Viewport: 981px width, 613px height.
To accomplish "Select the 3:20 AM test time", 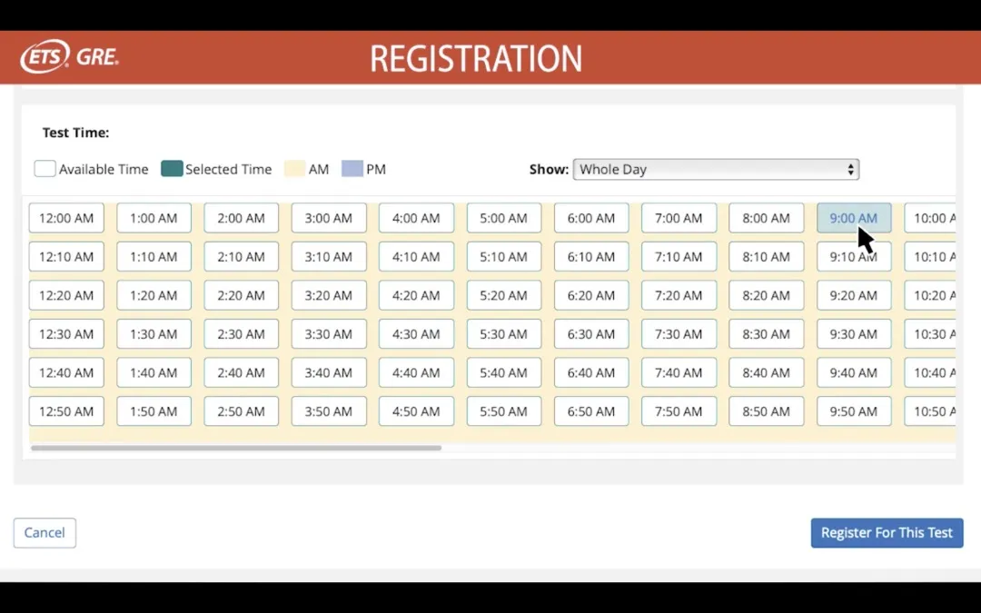I will pyautogui.click(x=328, y=295).
